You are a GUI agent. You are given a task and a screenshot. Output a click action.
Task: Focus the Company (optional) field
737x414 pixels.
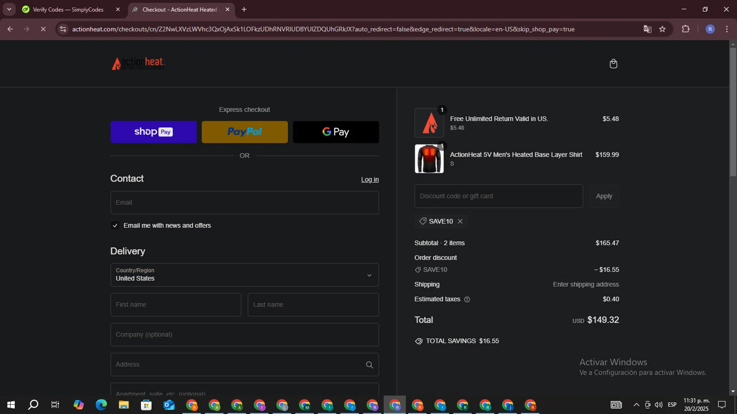tap(245, 335)
